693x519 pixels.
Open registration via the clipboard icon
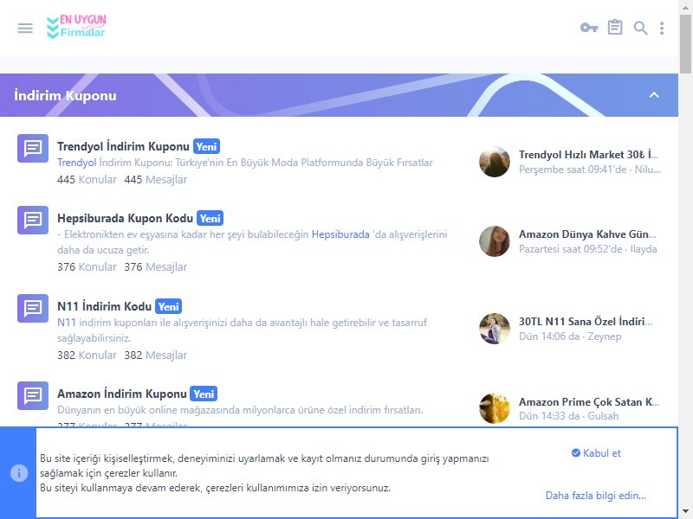click(x=615, y=28)
